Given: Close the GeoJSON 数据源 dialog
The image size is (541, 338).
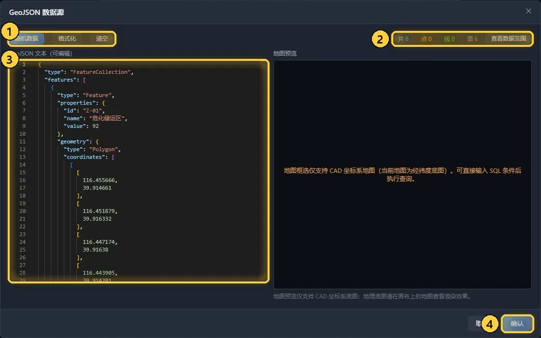Looking at the screenshot, I should (528, 11).
